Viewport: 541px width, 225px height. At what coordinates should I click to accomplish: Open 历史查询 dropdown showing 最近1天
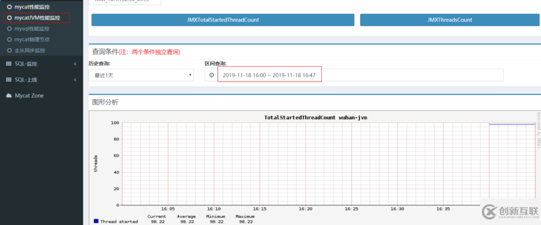tap(141, 75)
